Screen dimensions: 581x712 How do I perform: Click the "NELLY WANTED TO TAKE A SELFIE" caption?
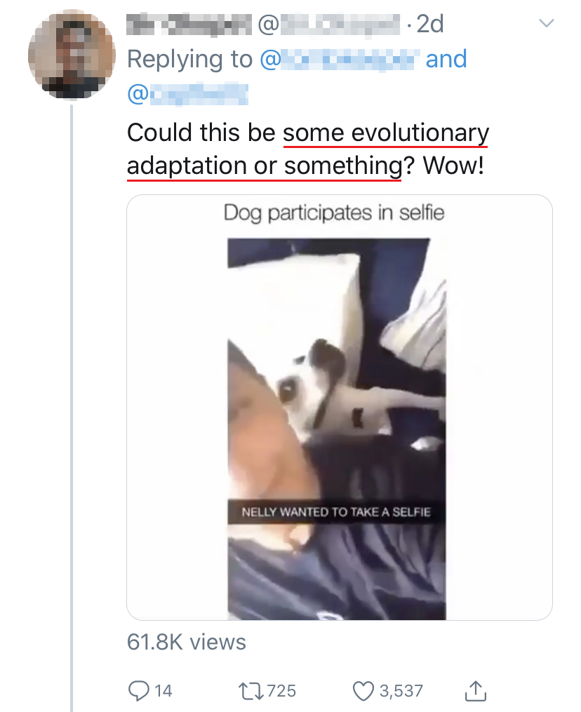[336, 511]
